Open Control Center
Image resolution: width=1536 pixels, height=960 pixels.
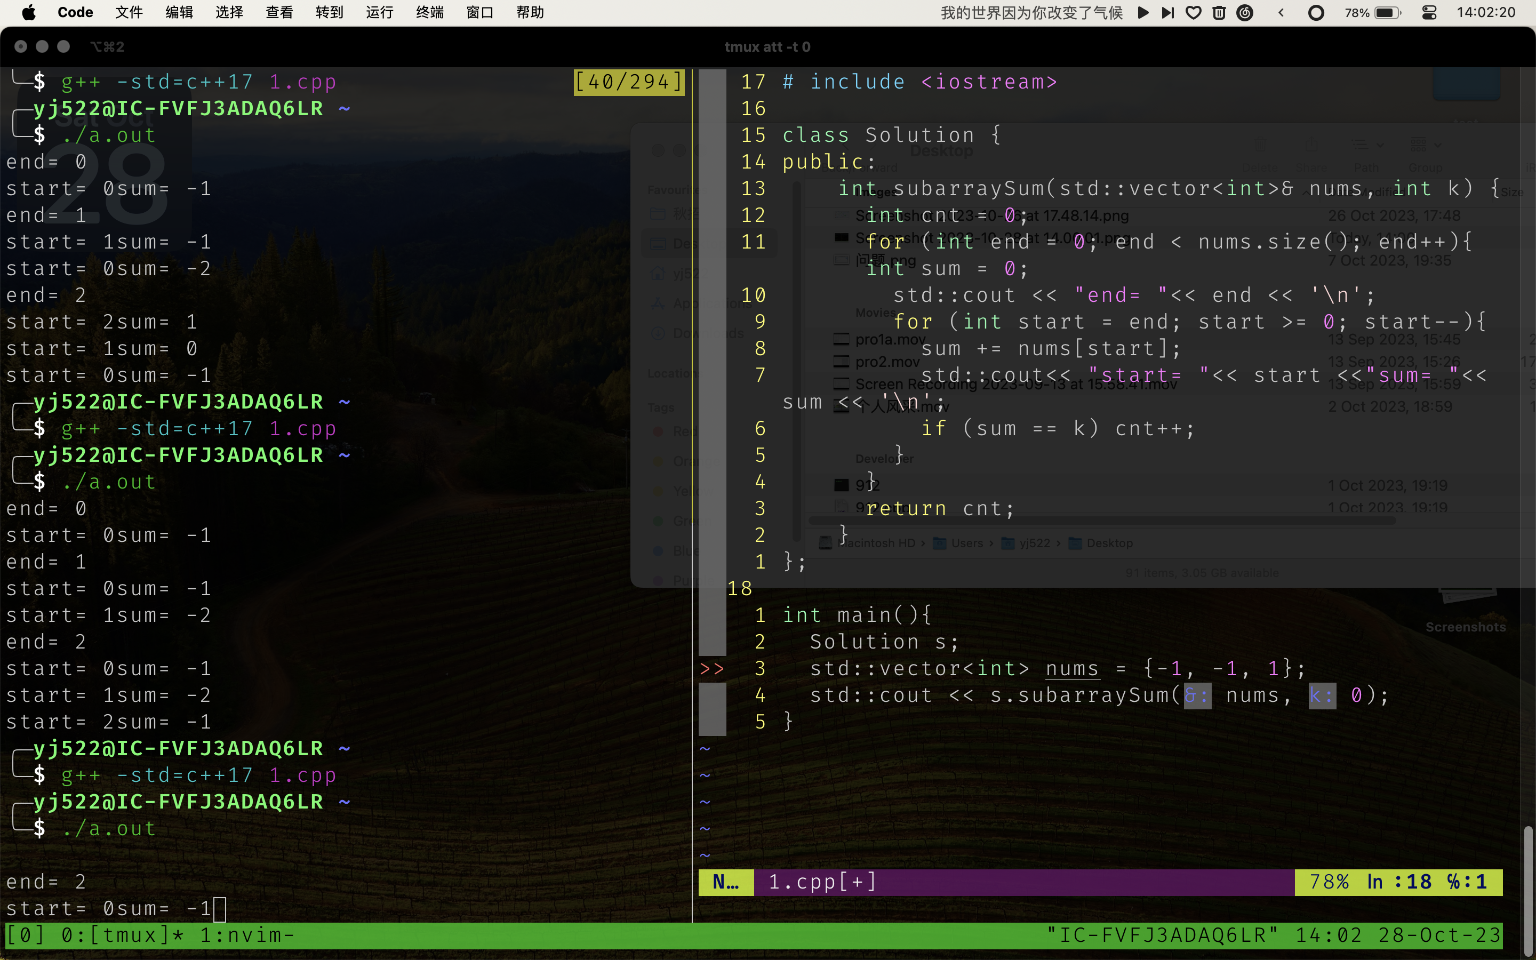point(1429,13)
